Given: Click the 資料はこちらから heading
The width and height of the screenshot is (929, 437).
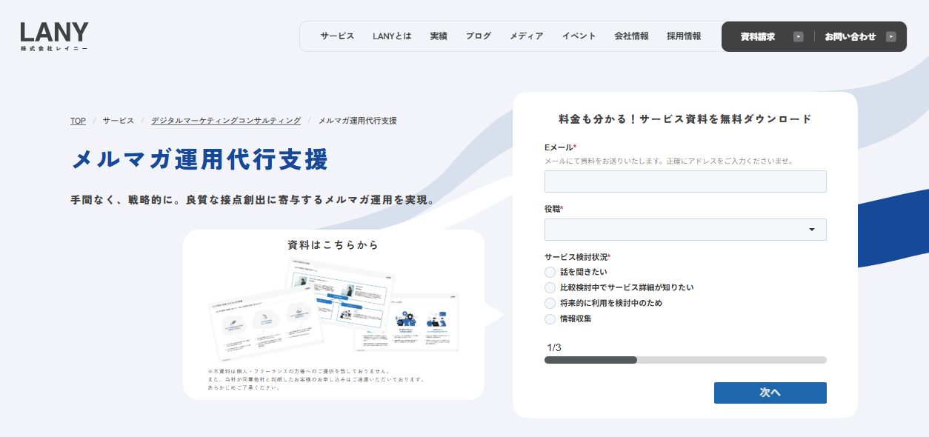Looking at the screenshot, I should click(x=333, y=245).
